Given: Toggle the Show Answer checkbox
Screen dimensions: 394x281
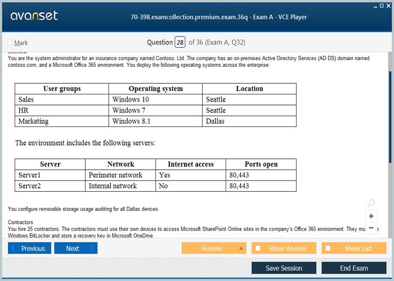Looking at the screenshot, I should pos(258,248).
